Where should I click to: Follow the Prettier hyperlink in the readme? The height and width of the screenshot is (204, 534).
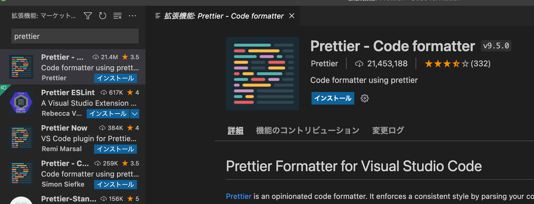click(238, 196)
